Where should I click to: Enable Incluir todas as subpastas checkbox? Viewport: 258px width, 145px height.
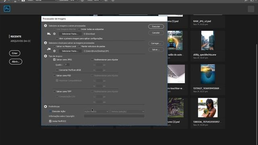point(79,29)
